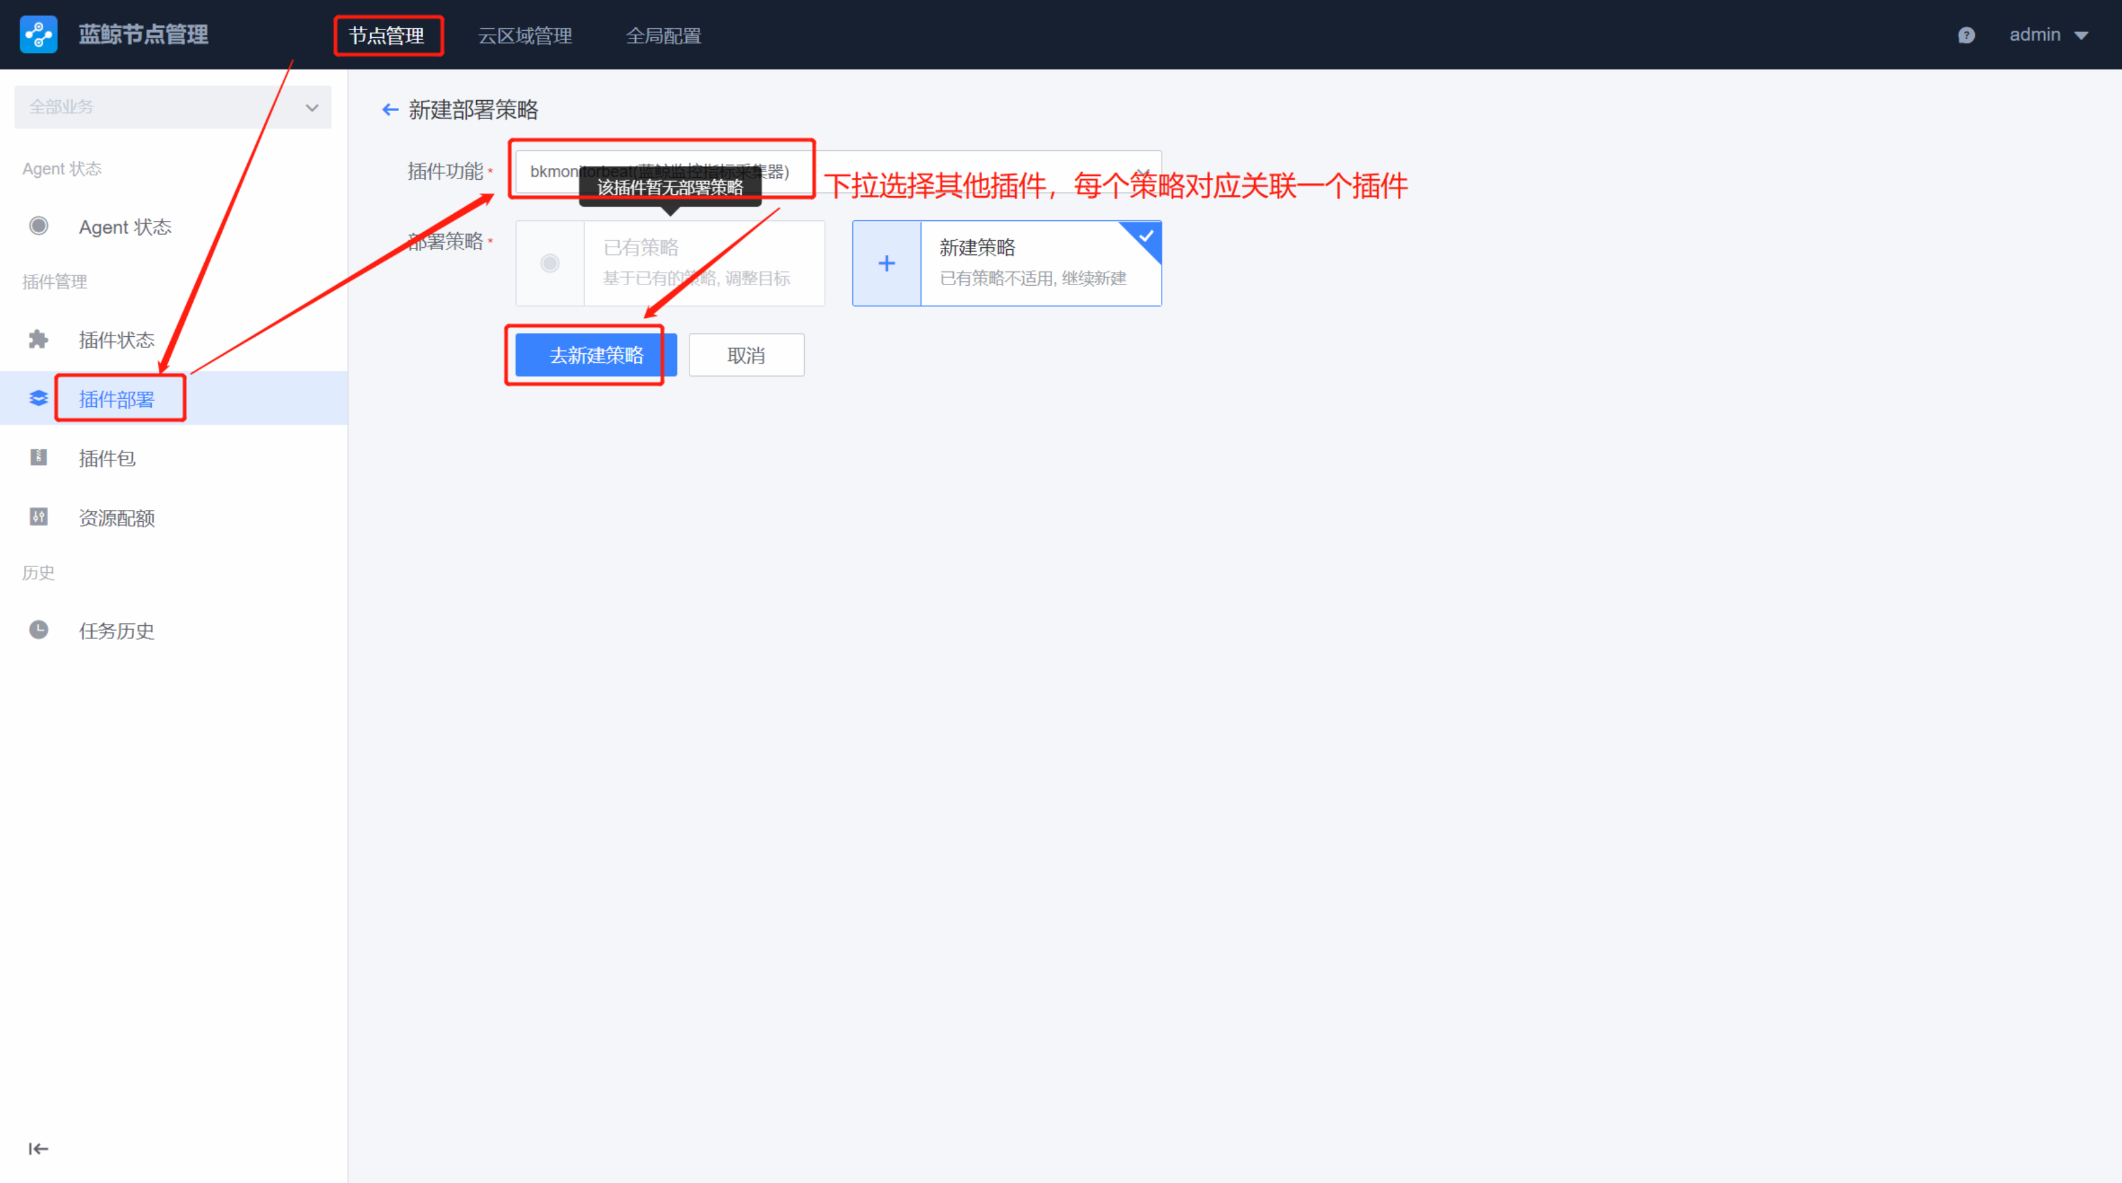This screenshot has height=1183, width=2122.
Task: Select the 已有策略 radio option
Action: [x=550, y=263]
